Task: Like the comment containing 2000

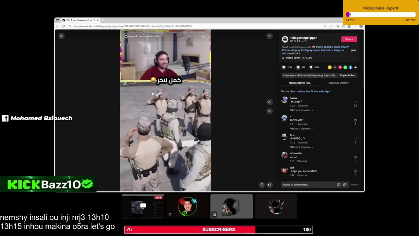Action: pyautogui.click(x=355, y=139)
